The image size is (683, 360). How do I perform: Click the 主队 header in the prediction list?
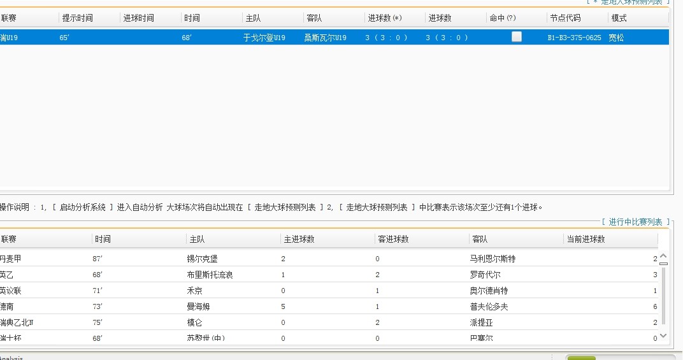coord(253,18)
